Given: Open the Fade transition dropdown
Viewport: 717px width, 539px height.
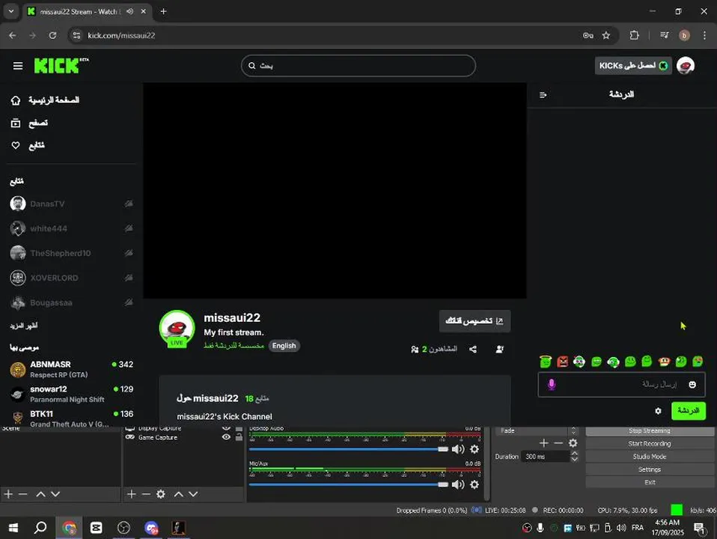Looking at the screenshot, I should tap(536, 430).
